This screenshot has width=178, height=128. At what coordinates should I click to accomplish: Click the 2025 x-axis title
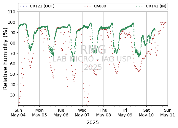pos(93,123)
